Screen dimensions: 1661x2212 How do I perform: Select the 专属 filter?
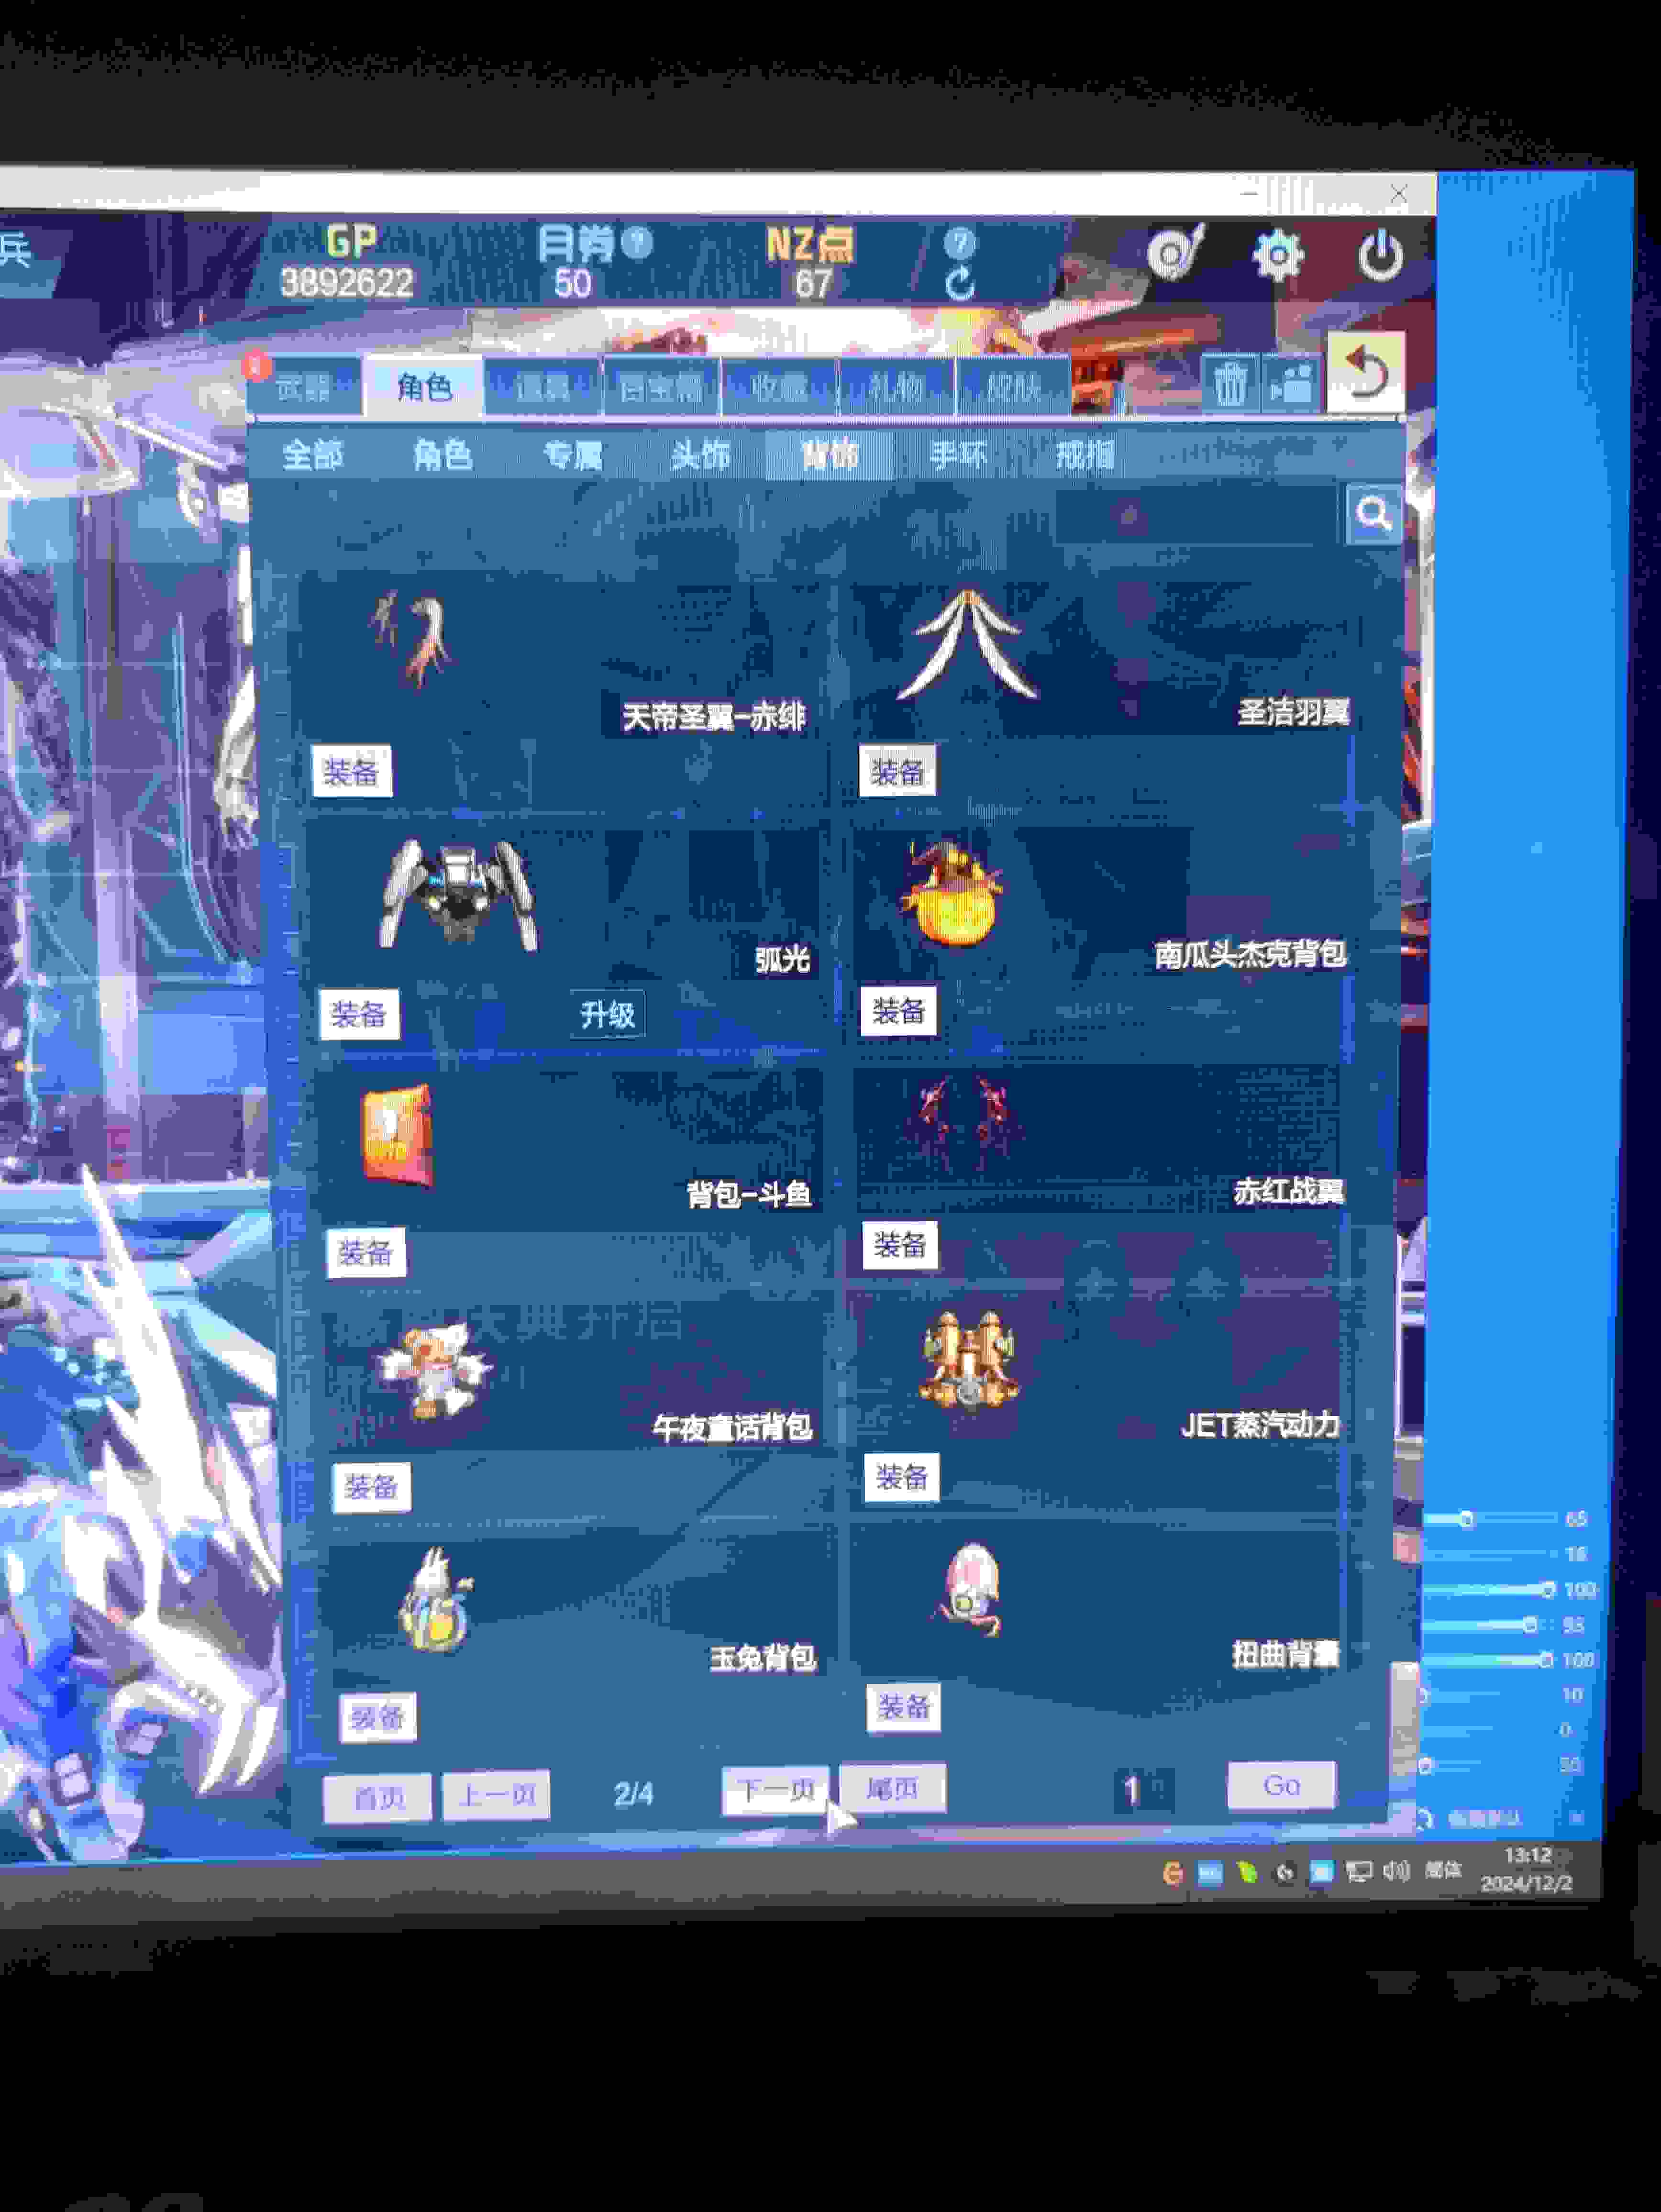(573, 455)
